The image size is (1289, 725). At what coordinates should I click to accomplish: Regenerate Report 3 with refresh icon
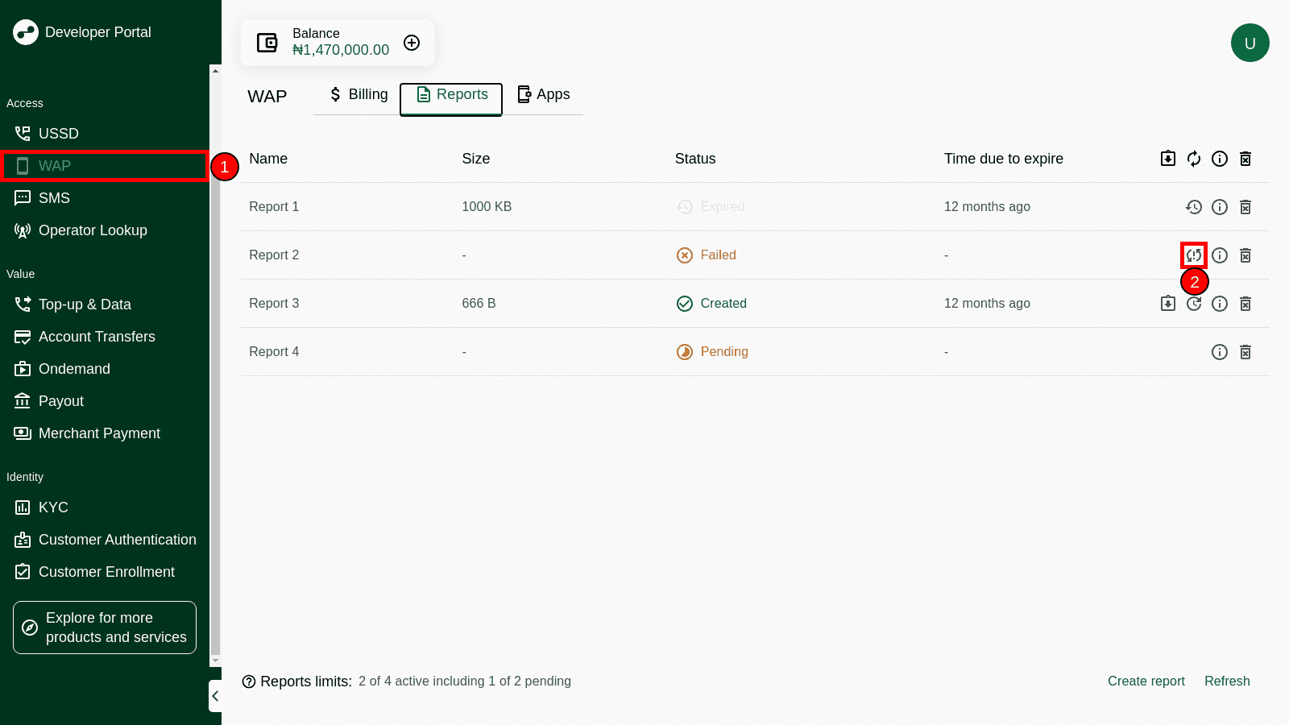[1194, 304]
